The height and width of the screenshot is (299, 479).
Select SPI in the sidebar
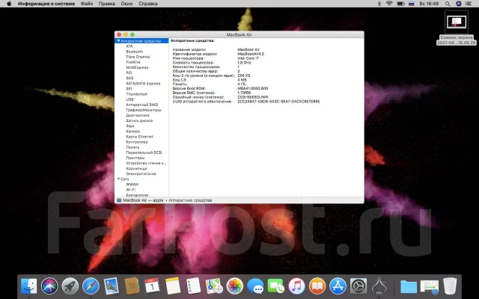coord(129,89)
